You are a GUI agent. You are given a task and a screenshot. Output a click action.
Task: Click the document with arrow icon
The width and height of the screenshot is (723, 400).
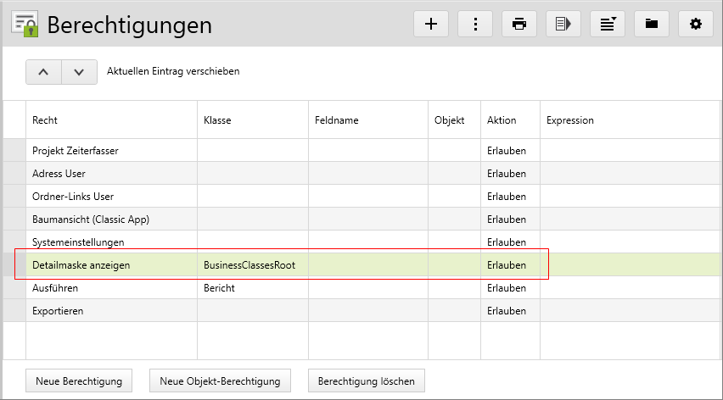563,24
